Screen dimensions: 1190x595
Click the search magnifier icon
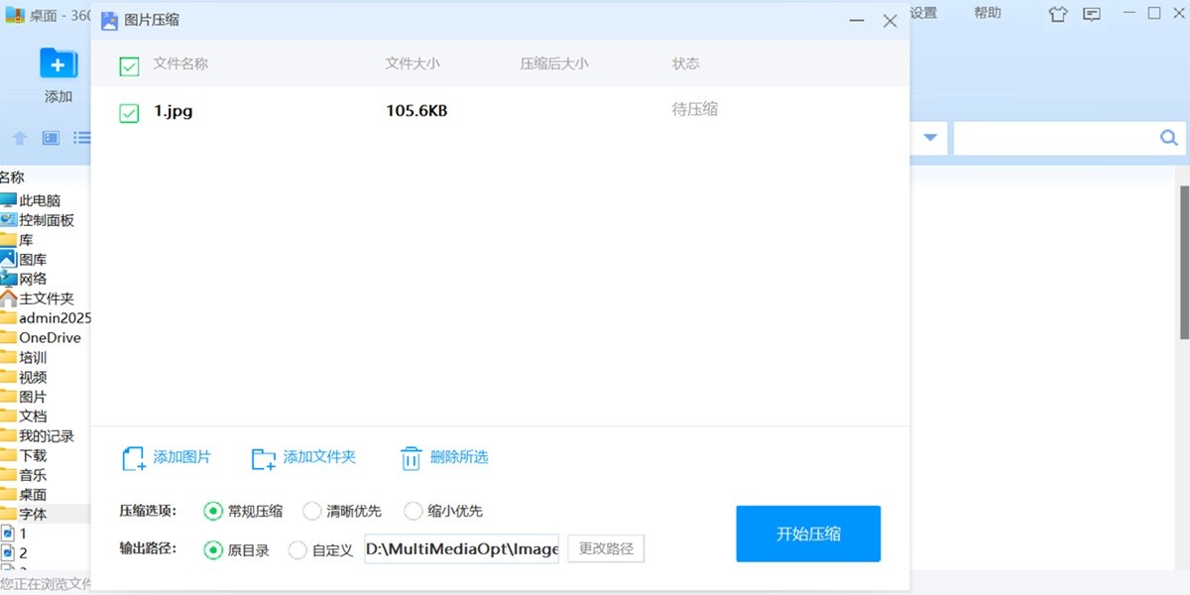coord(1168,138)
